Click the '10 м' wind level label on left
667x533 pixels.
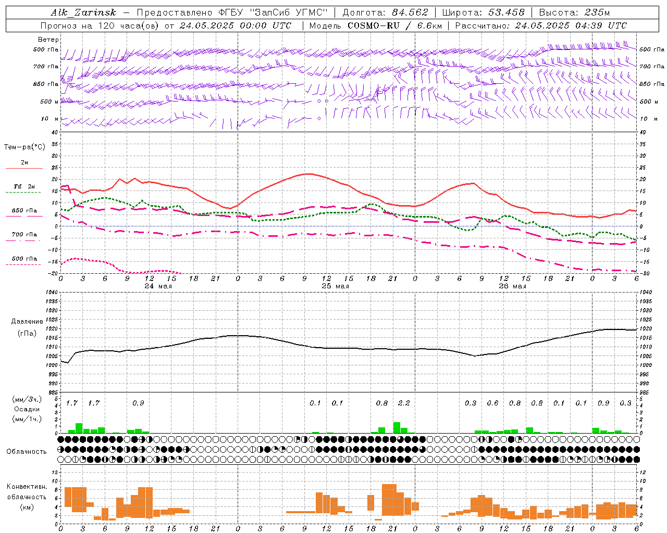(x=50, y=119)
